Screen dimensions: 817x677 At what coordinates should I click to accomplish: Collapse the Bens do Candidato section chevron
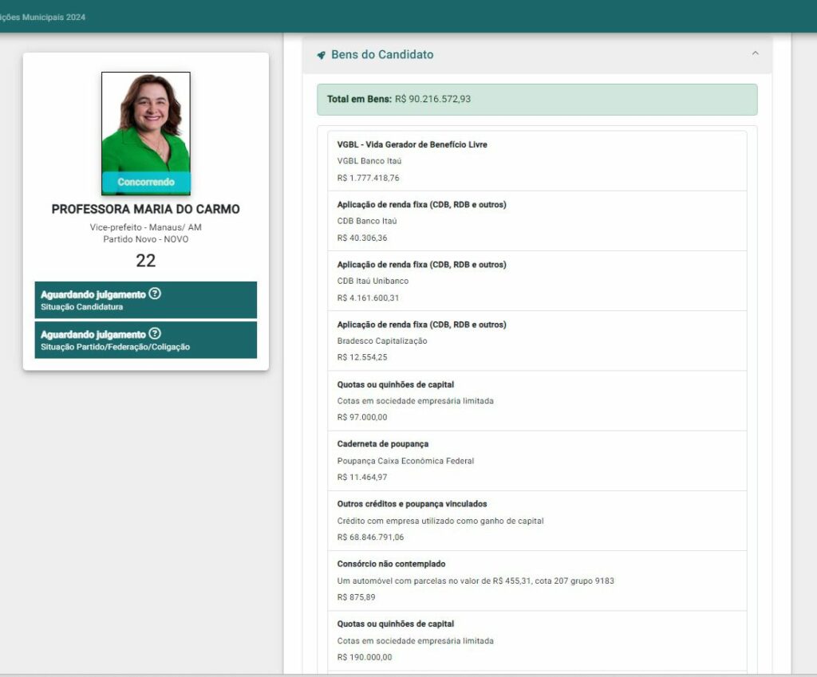pos(755,54)
